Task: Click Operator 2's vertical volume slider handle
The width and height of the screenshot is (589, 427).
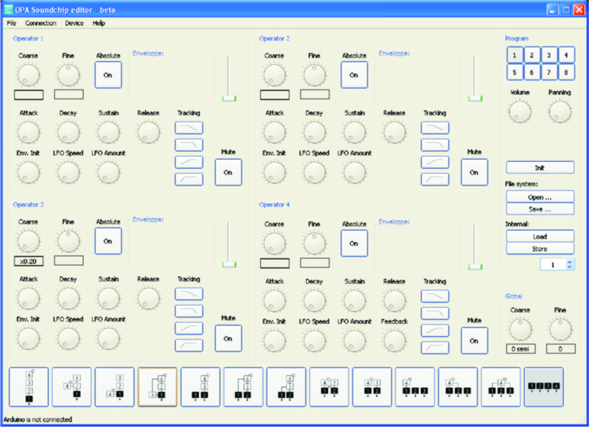Action: pos(475,98)
